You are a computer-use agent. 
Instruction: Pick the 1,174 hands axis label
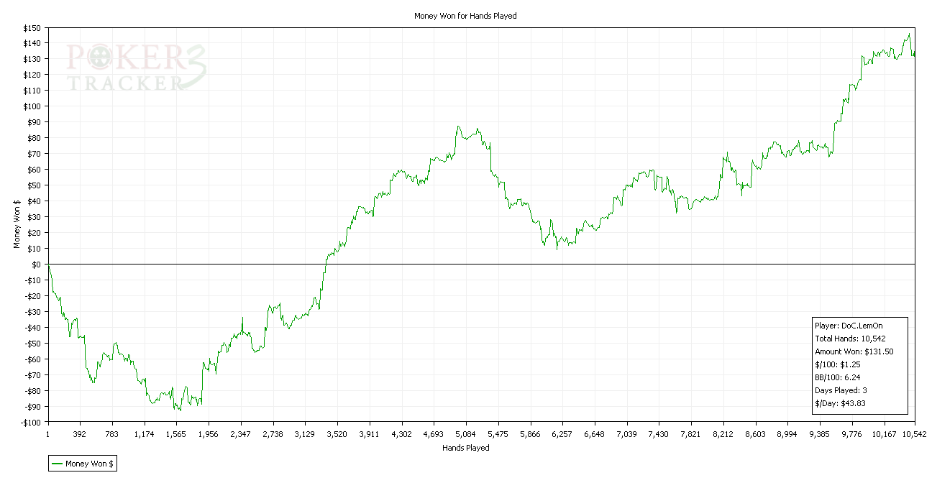[x=144, y=435]
